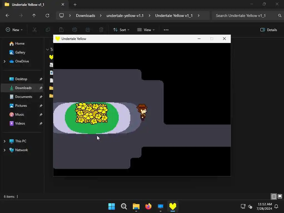Screen dimensions: 284x213
Task: Minimize the Undertale Yellow game window
Action: click(199, 39)
